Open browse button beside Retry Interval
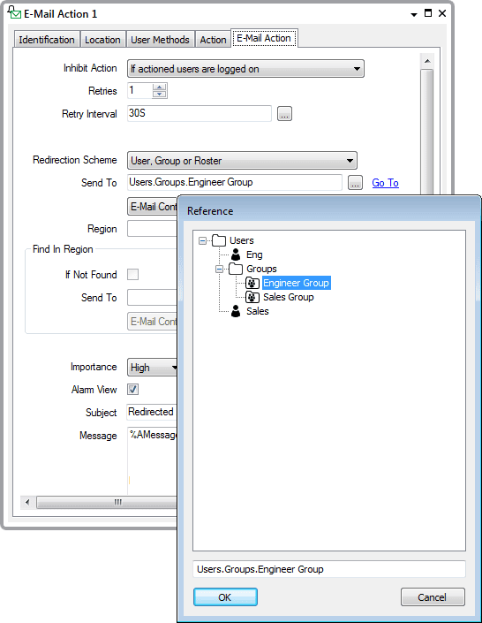 (x=284, y=114)
